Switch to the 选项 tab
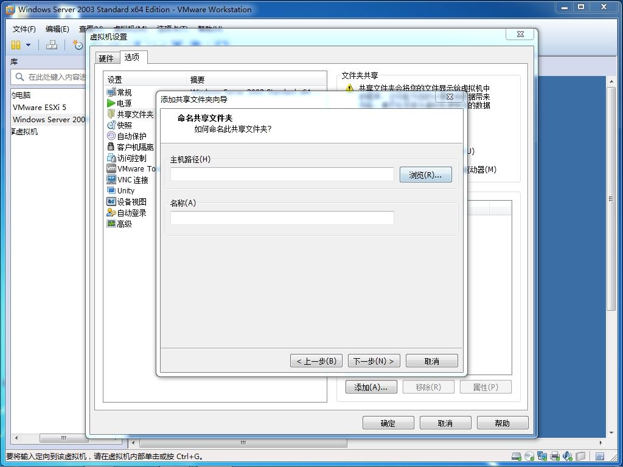623x467 pixels. tap(132, 57)
